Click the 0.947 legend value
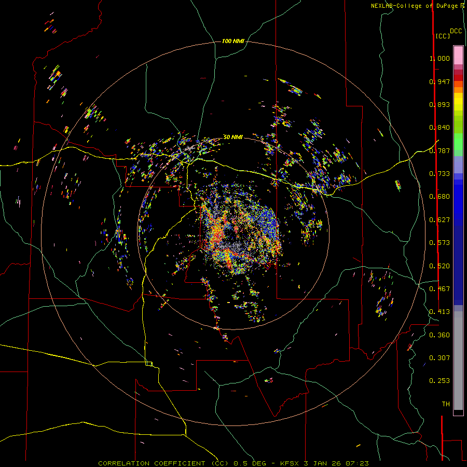Image resolution: width=467 pixels, height=467 pixels. [439, 81]
